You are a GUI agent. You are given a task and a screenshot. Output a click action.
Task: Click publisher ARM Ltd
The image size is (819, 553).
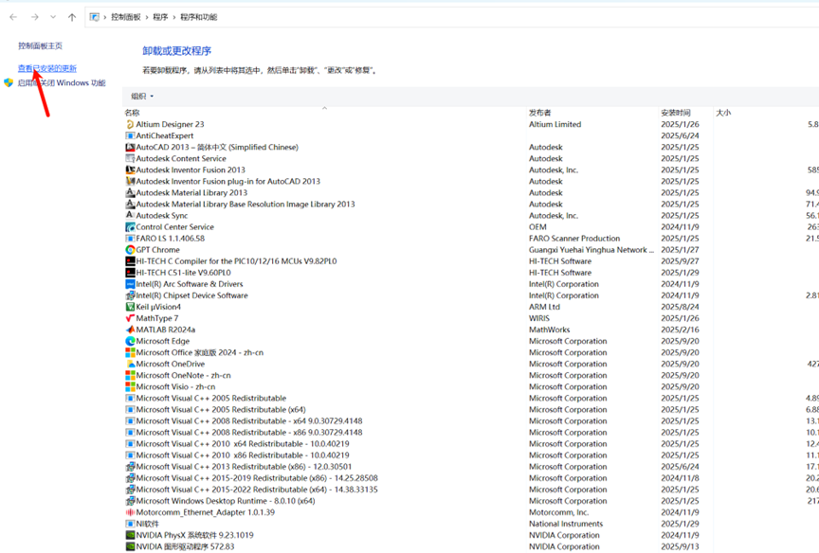[x=544, y=307]
